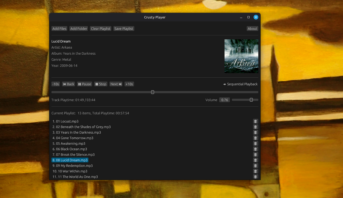Skip forward 10 seconds
This screenshot has width=343, height=198.
click(129, 84)
